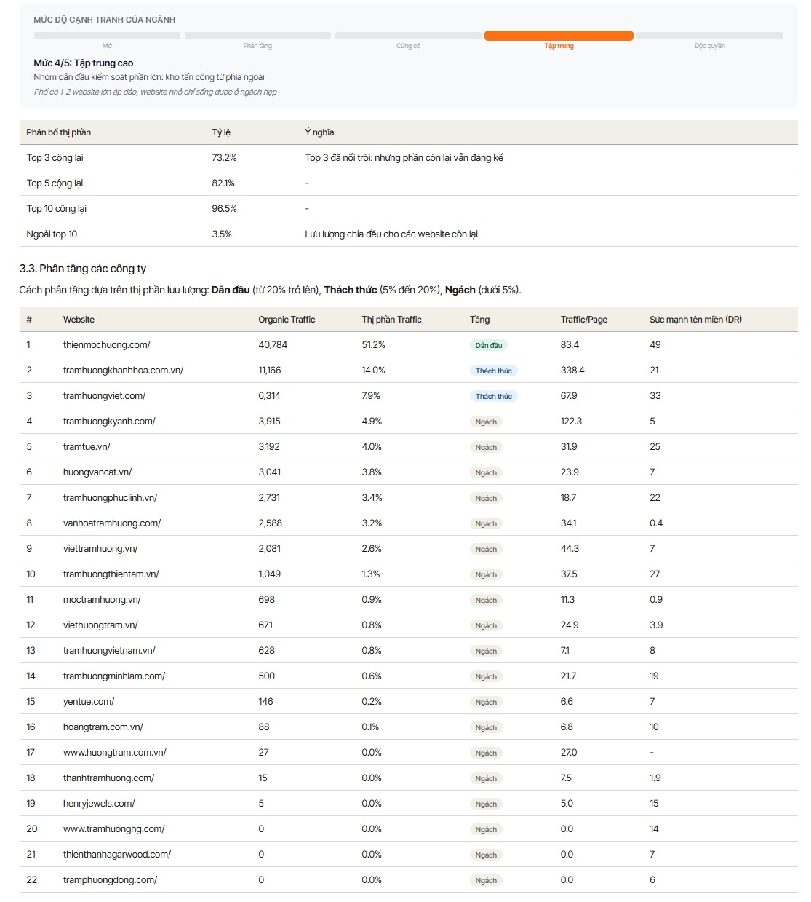Screen dimensions: 811x902
Task: Click the 73.2% ratio value
Action: point(224,158)
